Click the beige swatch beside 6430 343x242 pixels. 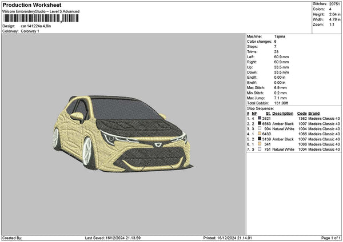(x=260, y=134)
